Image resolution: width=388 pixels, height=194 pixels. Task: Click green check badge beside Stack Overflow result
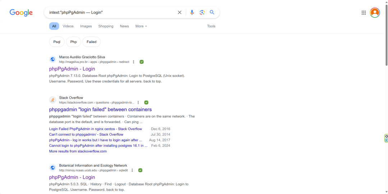(146, 103)
